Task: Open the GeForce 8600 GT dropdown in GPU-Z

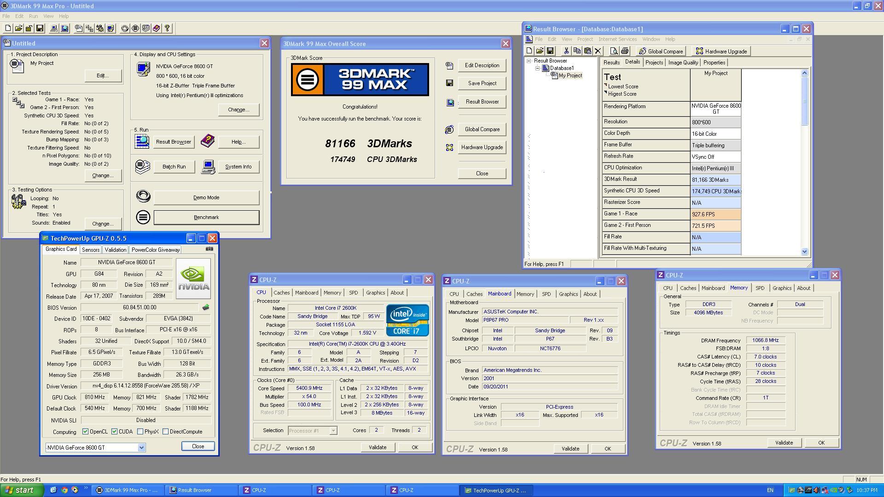Action: pyautogui.click(x=141, y=448)
